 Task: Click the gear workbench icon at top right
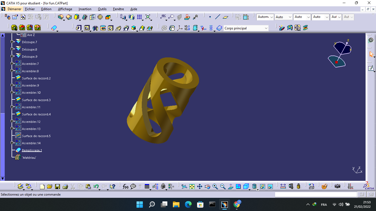(371, 40)
